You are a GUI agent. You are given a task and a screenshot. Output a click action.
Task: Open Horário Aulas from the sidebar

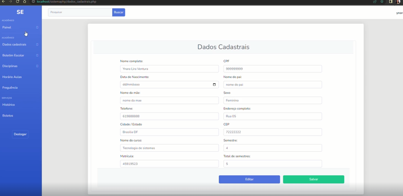[12, 77]
